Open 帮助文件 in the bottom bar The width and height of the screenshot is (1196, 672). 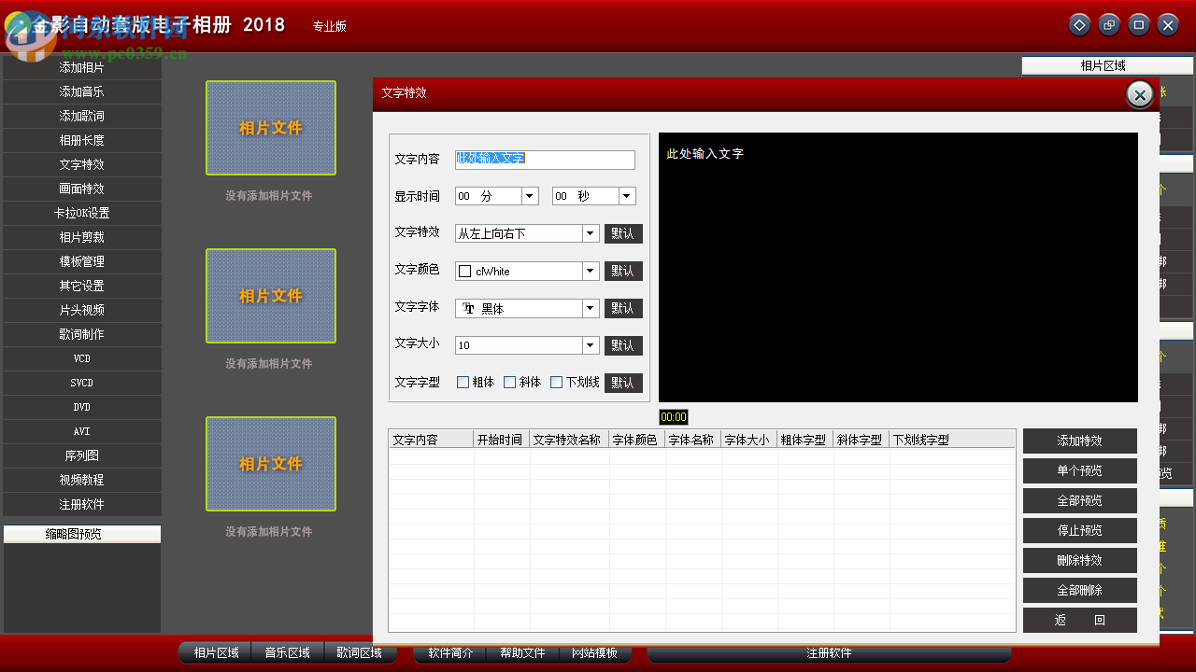(522, 652)
